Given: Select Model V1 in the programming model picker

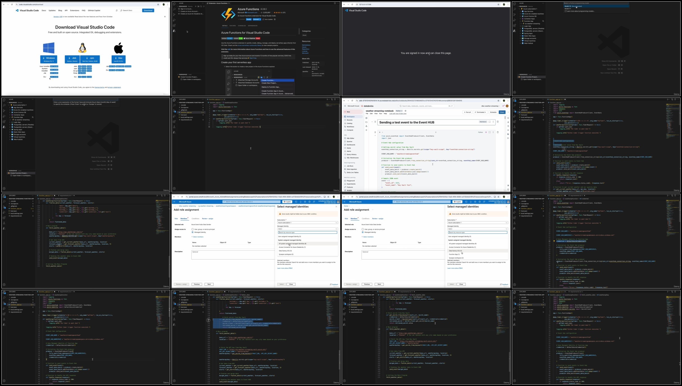Looking at the screenshot, I should tap(596, 9).
